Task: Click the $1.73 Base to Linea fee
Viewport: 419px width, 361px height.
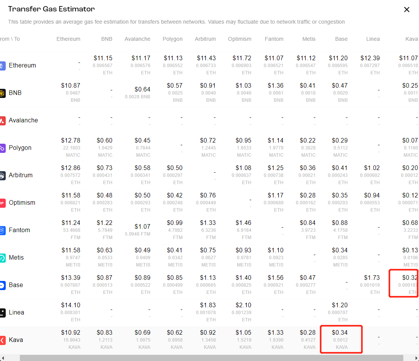Action: click(372, 278)
